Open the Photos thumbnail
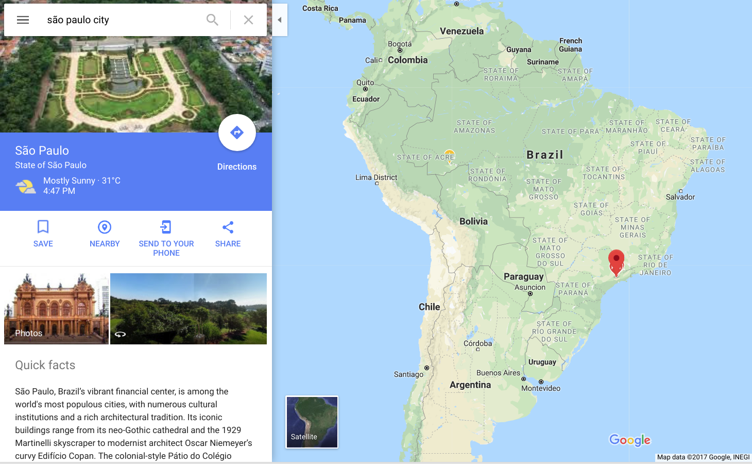The image size is (752, 464). 56,309
